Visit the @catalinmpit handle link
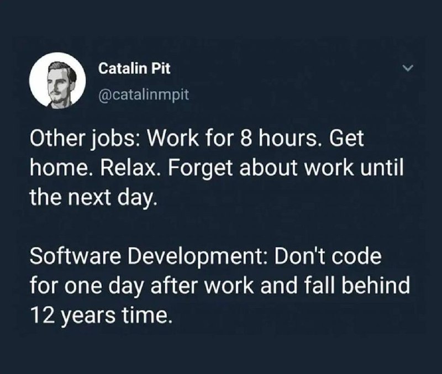 point(144,94)
